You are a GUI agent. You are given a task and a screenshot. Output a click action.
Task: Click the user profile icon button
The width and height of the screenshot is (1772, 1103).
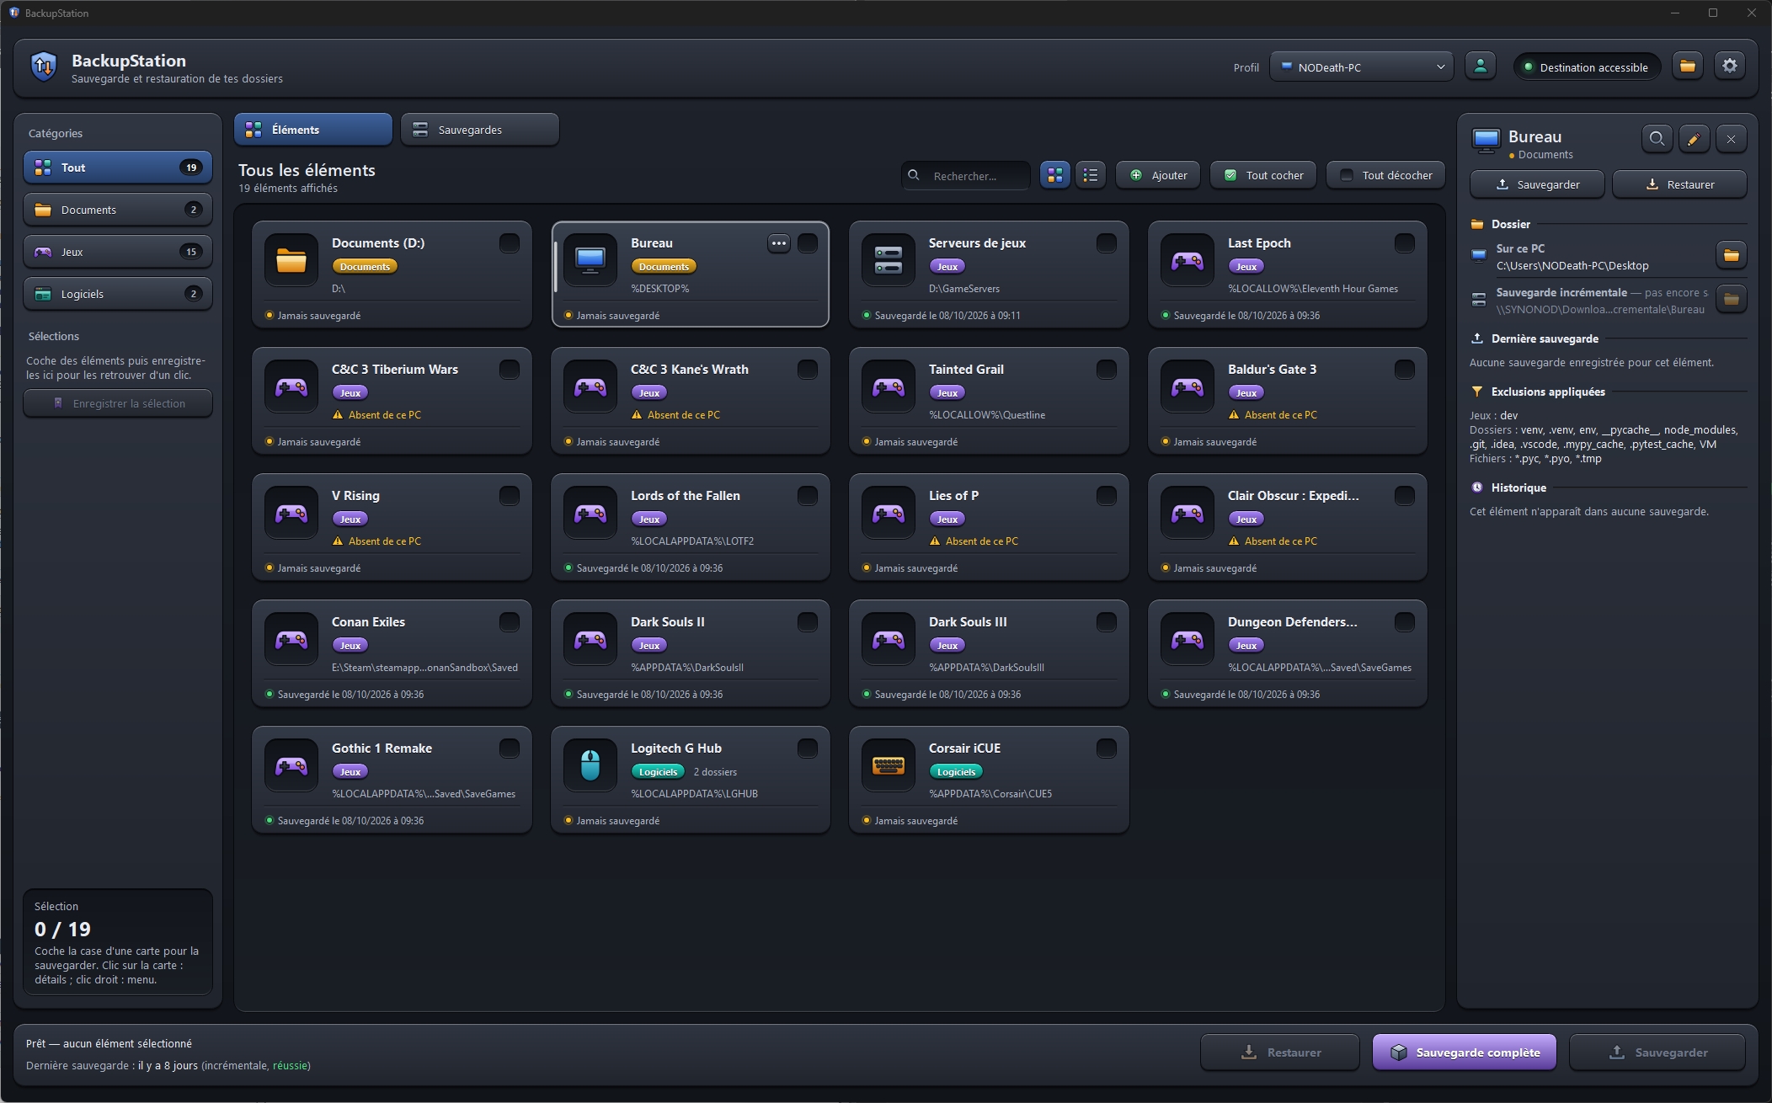tap(1480, 67)
